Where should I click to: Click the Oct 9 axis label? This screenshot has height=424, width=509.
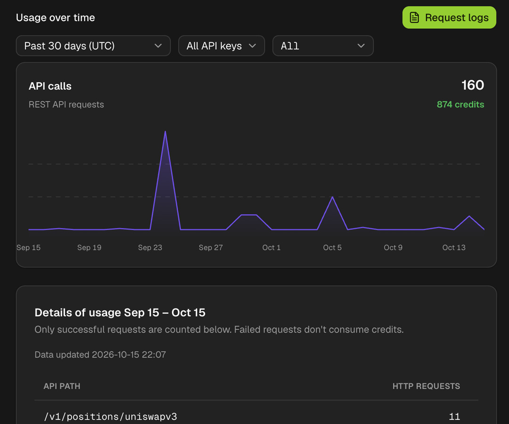tap(393, 247)
